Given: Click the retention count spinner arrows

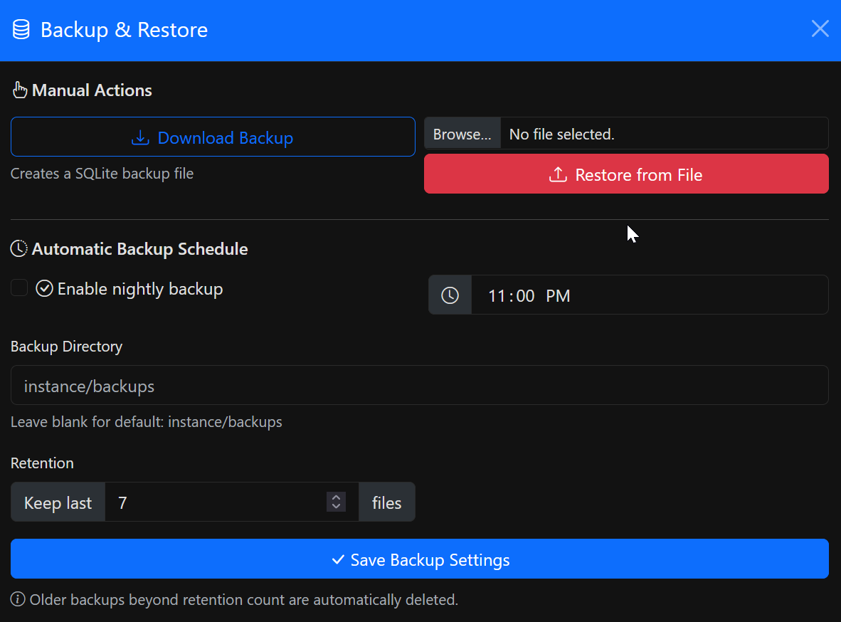Looking at the screenshot, I should pyautogui.click(x=336, y=502).
